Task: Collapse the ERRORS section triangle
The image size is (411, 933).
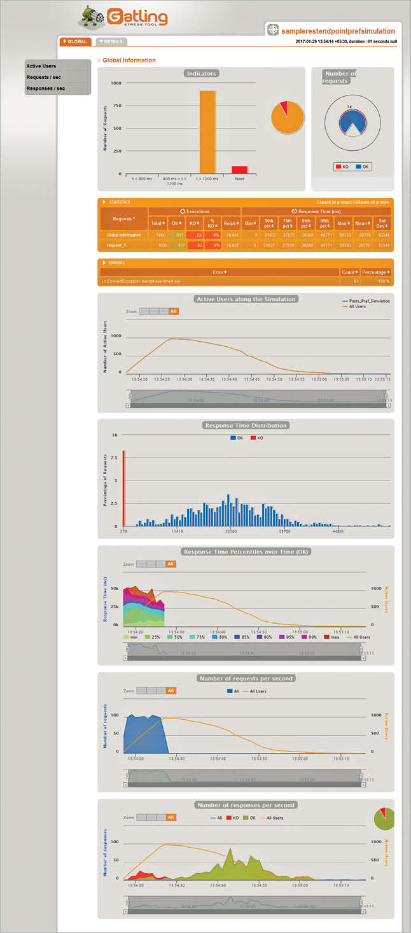Action: click(x=104, y=262)
